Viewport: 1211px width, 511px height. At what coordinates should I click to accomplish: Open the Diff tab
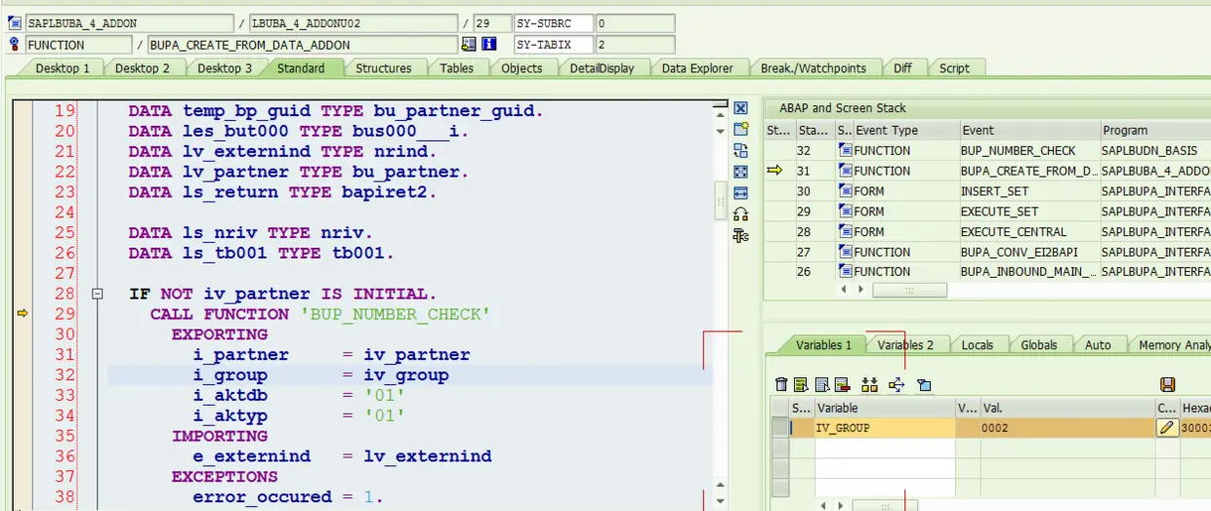(x=902, y=68)
